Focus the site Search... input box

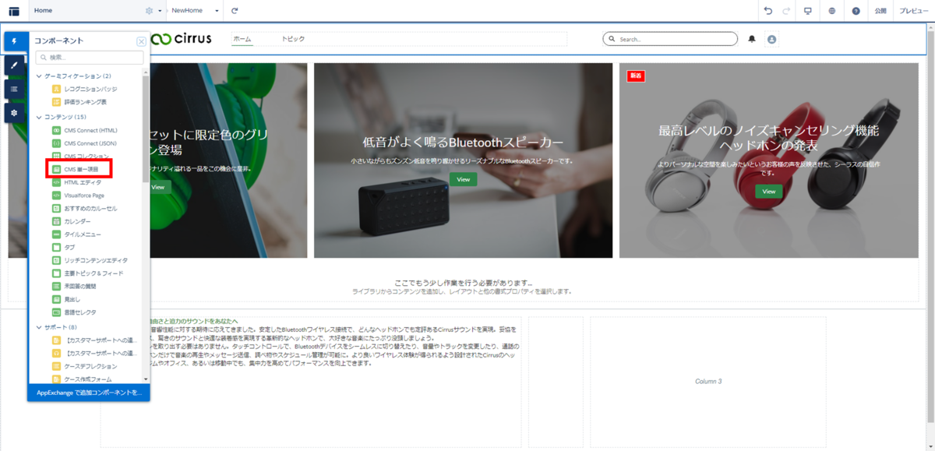670,39
